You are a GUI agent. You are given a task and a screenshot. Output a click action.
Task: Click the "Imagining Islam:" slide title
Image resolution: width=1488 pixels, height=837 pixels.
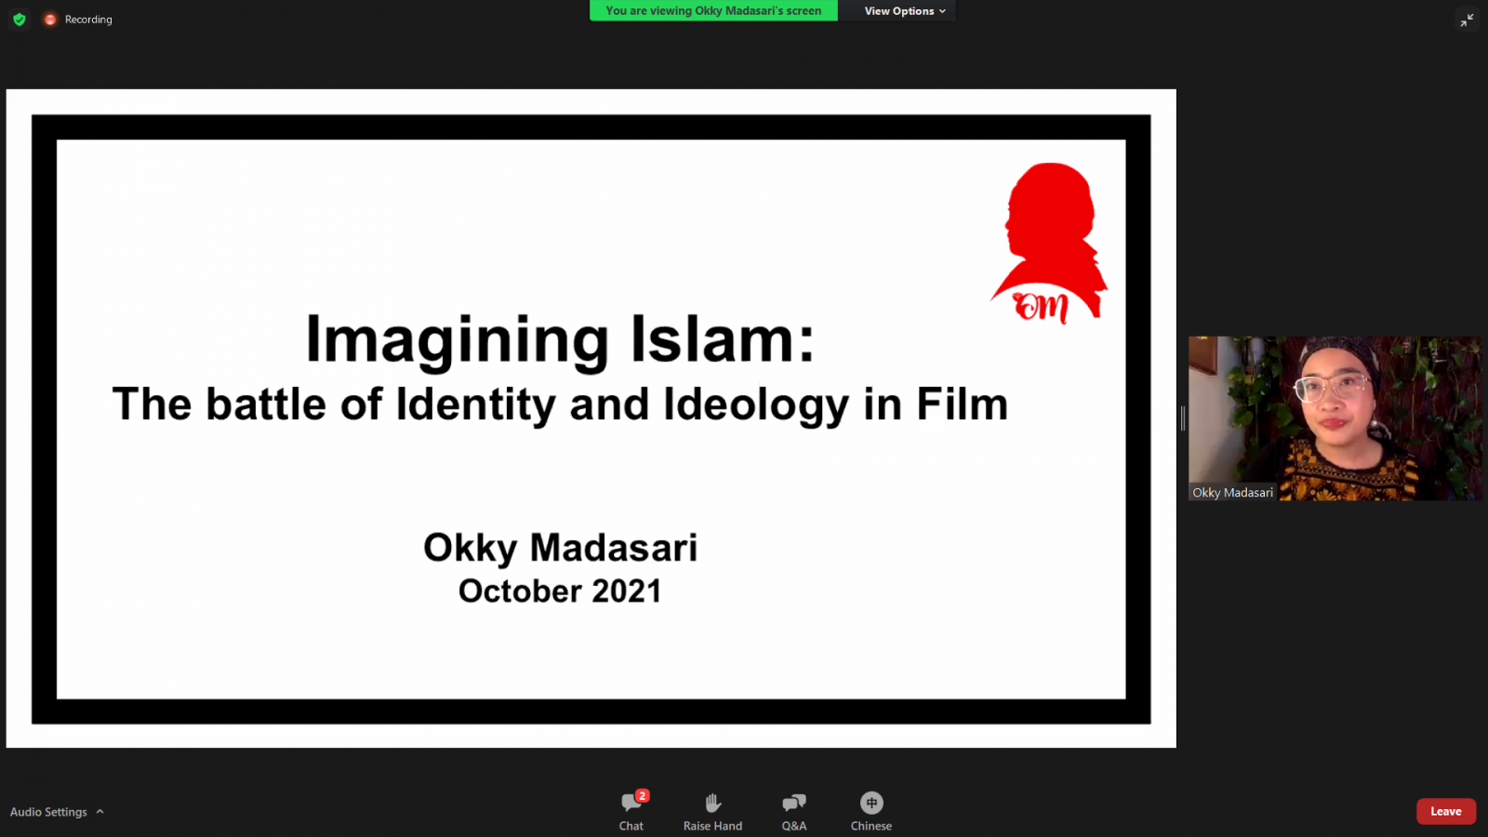point(560,339)
